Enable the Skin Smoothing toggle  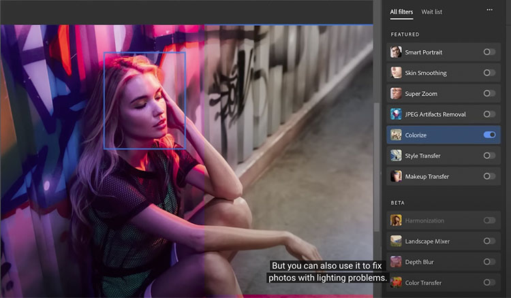(489, 73)
